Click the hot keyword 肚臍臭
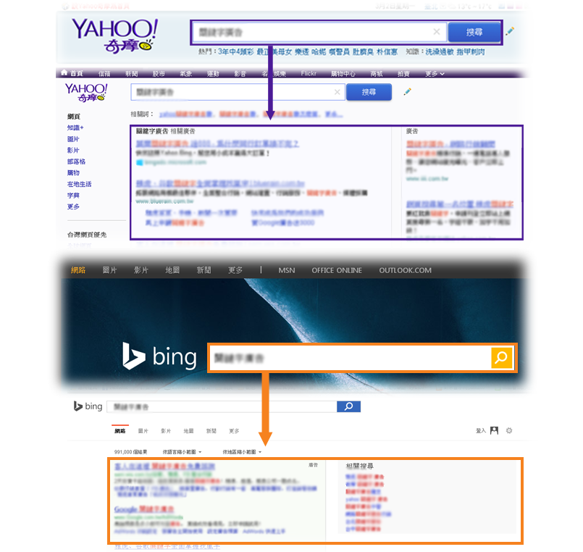 (363, 51)
